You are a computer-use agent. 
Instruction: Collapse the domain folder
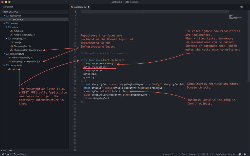click(4, 23)
